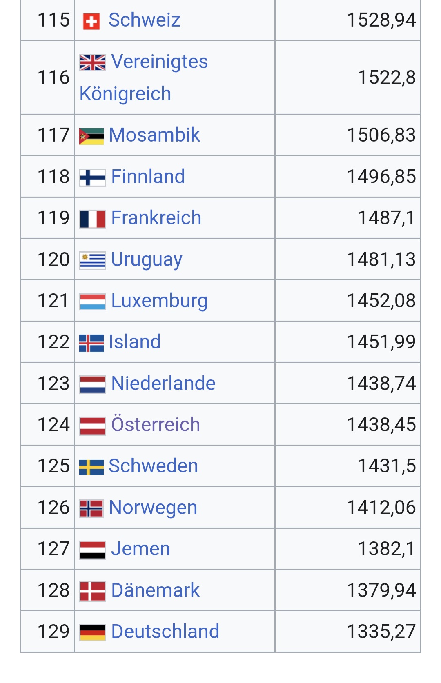Screen dimensions: 441x683
Task: Click the Germany flag icon
Action: [x=93, y=632]
